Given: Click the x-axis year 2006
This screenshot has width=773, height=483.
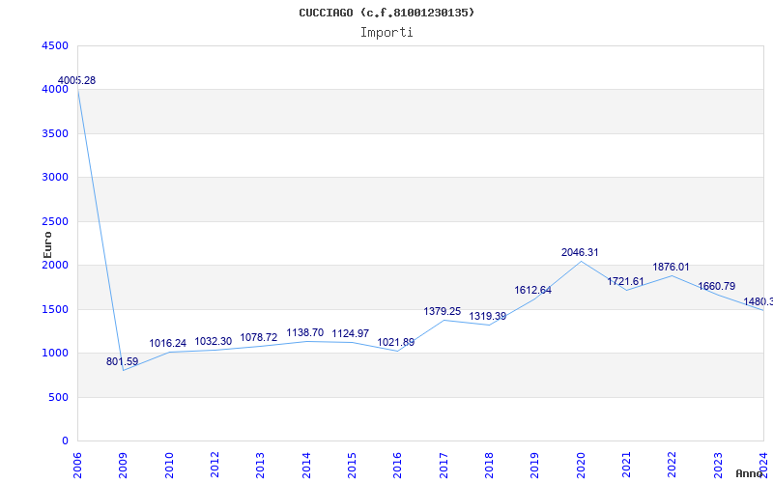Looking at the screenshot, I should click(x=77, y=465).
